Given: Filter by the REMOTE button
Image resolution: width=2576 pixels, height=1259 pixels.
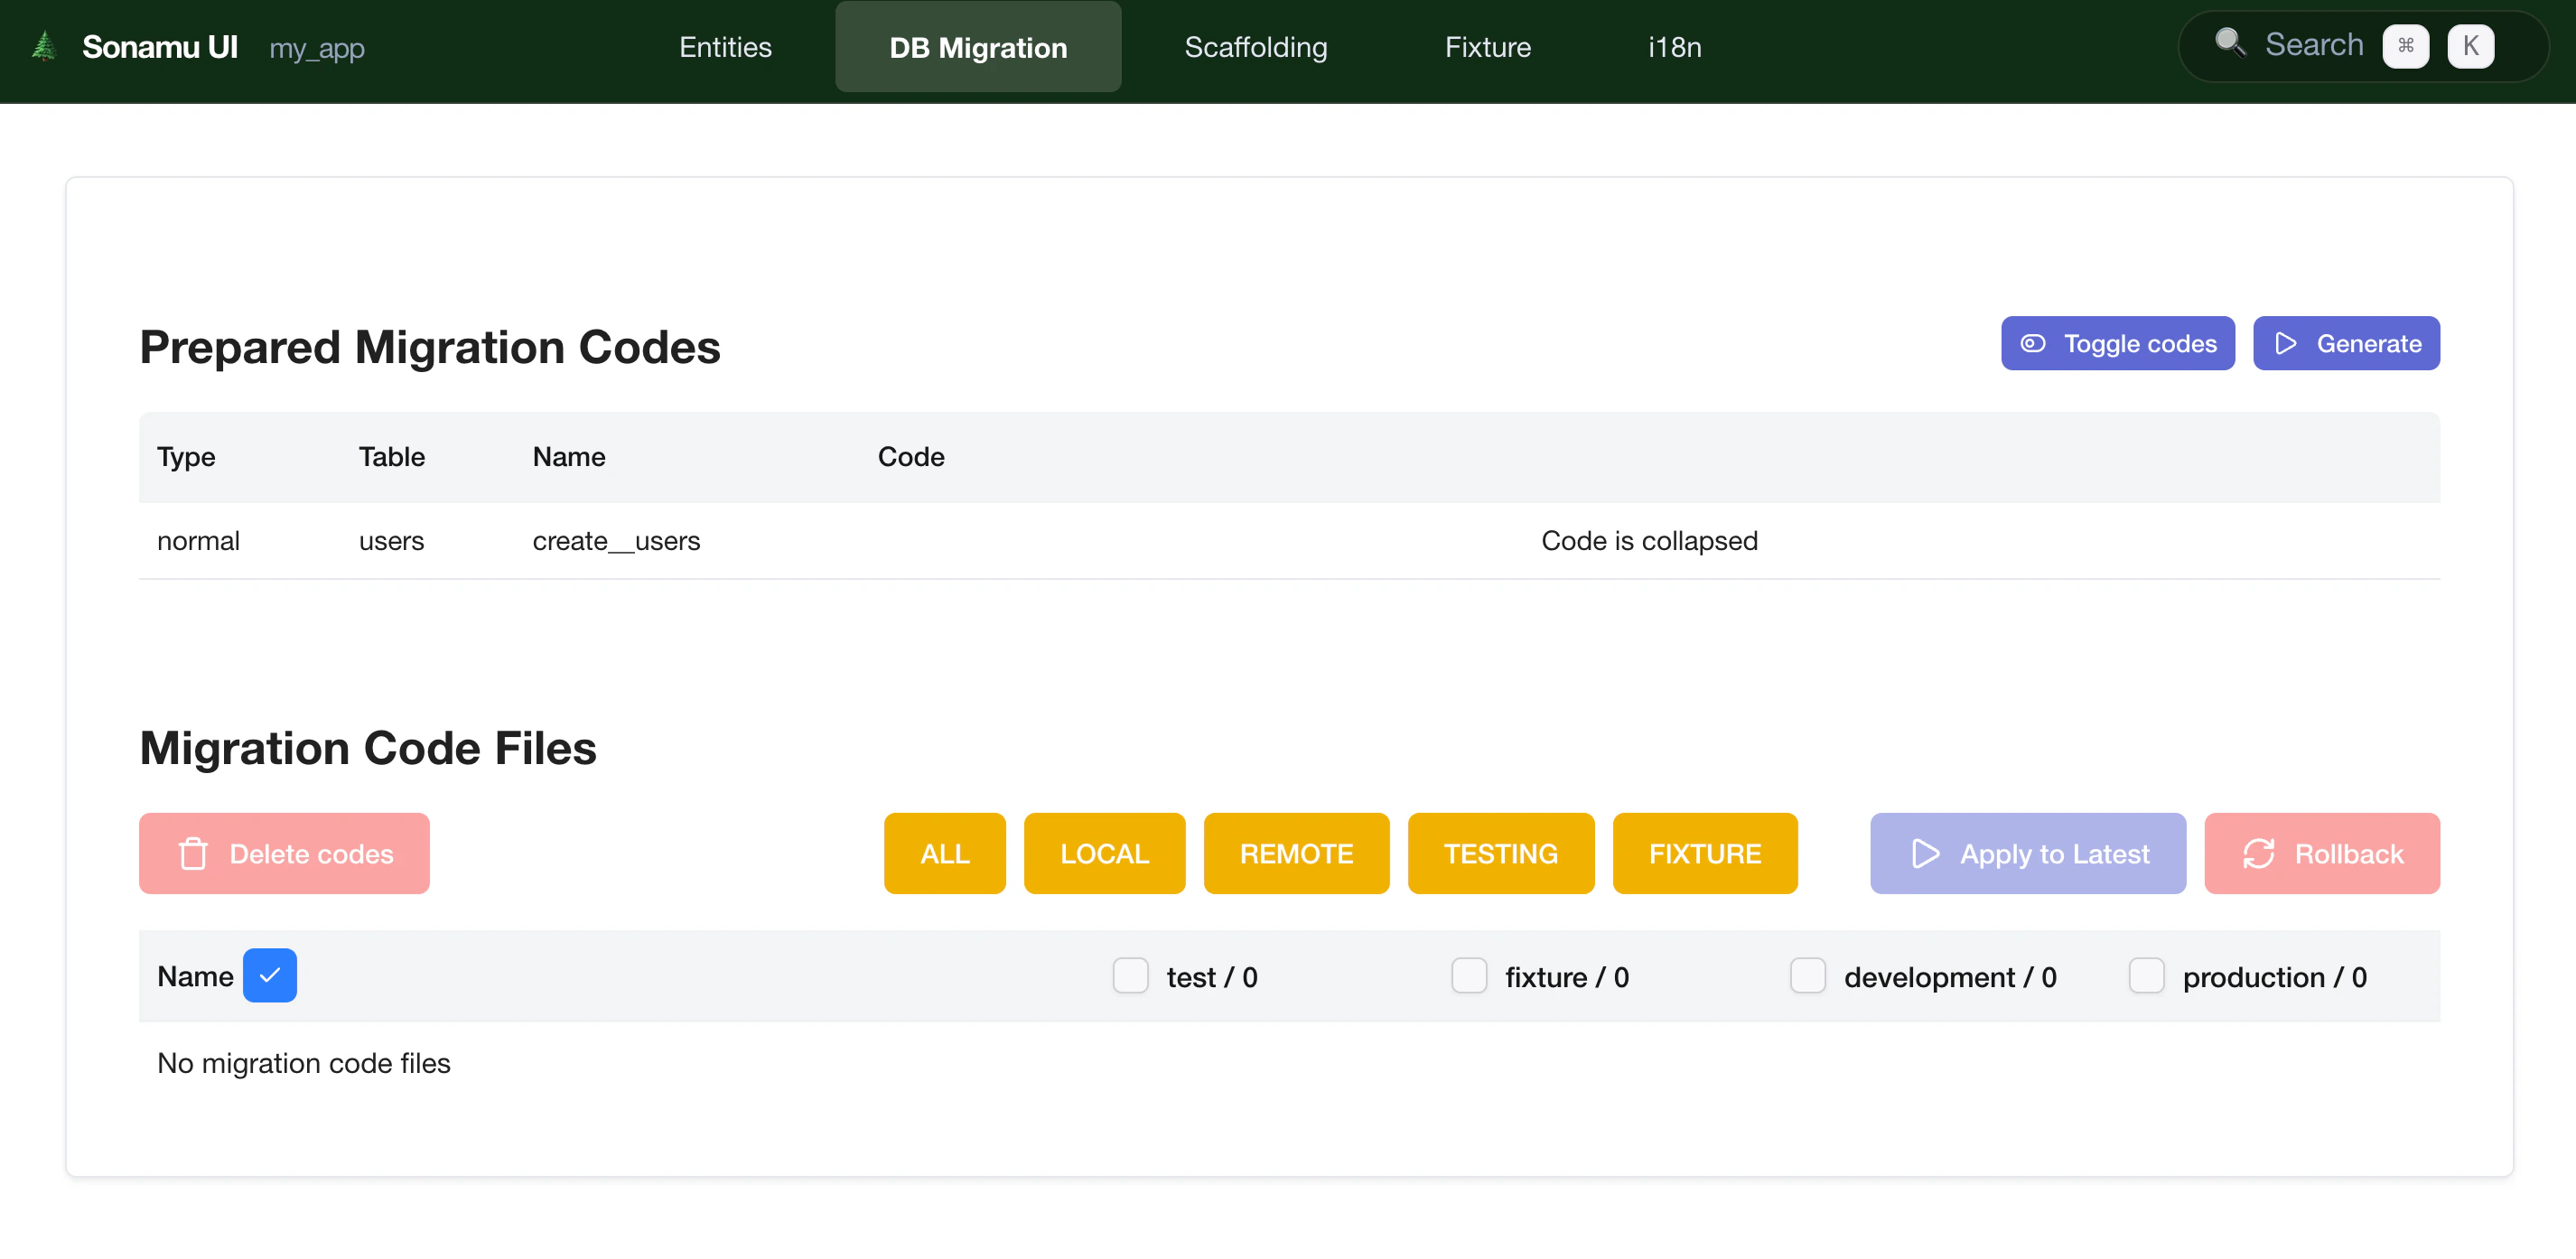Looking at the screenshot, I should (1296, 854).
